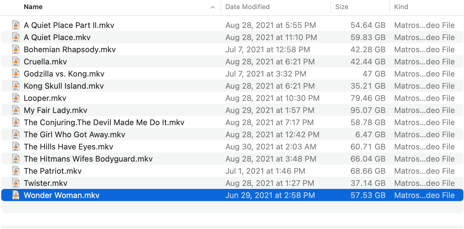Click the 59.83 GB size of A Quiet Place.mkv

click(368, 37)
